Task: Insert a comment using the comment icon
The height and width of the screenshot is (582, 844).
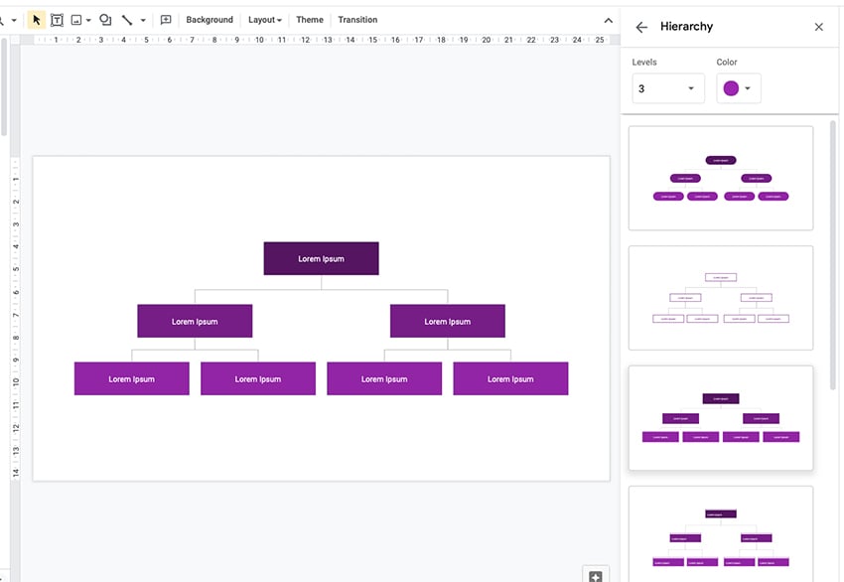Action: pyautogui.click(x=165, y=19)
